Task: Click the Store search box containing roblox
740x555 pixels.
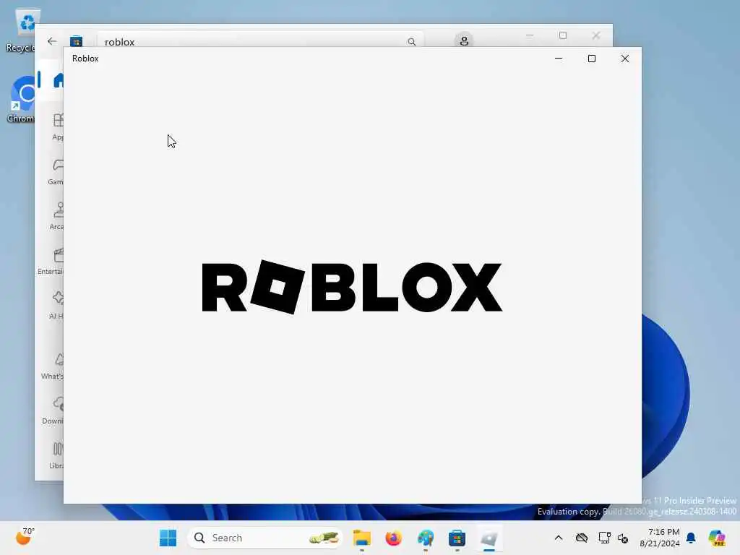Action: point(260,41)
